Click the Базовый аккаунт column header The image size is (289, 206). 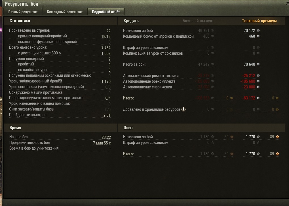pyautogui.click(x=198, y=21)
